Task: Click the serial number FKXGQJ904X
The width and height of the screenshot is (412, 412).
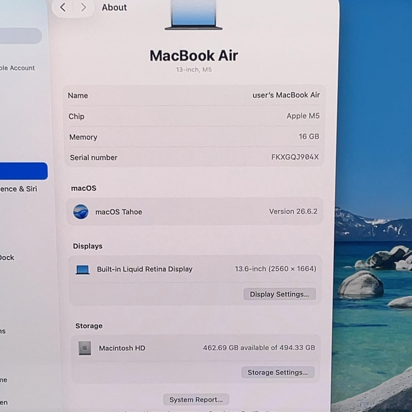Action: [295, 157]
